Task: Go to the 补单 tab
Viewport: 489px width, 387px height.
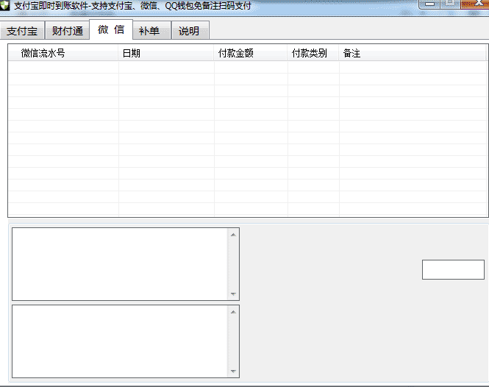Action: tap(151, 31)
